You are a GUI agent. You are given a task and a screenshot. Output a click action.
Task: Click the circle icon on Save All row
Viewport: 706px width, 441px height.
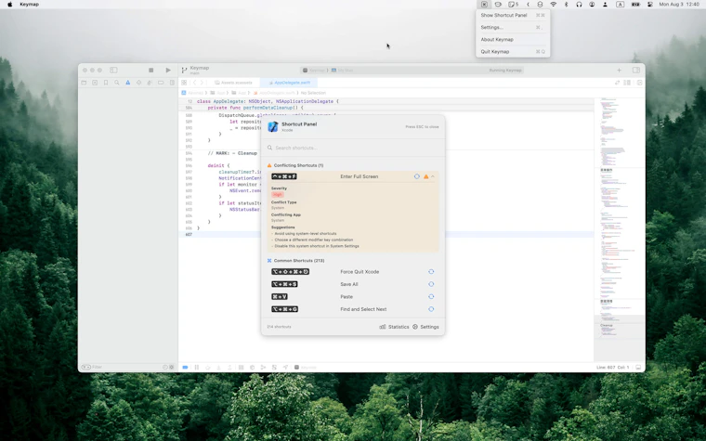pyautogui.click(x=431, y=284)
